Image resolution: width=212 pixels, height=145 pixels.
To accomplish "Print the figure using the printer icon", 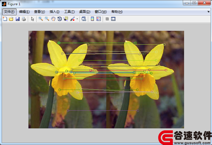I will coord(24,19).
